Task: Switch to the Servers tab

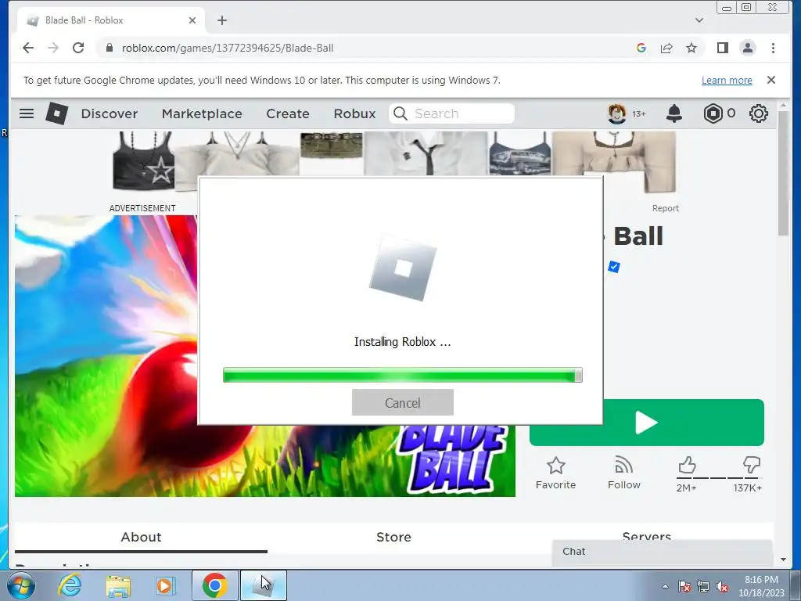Action: (x=647, y=535)
